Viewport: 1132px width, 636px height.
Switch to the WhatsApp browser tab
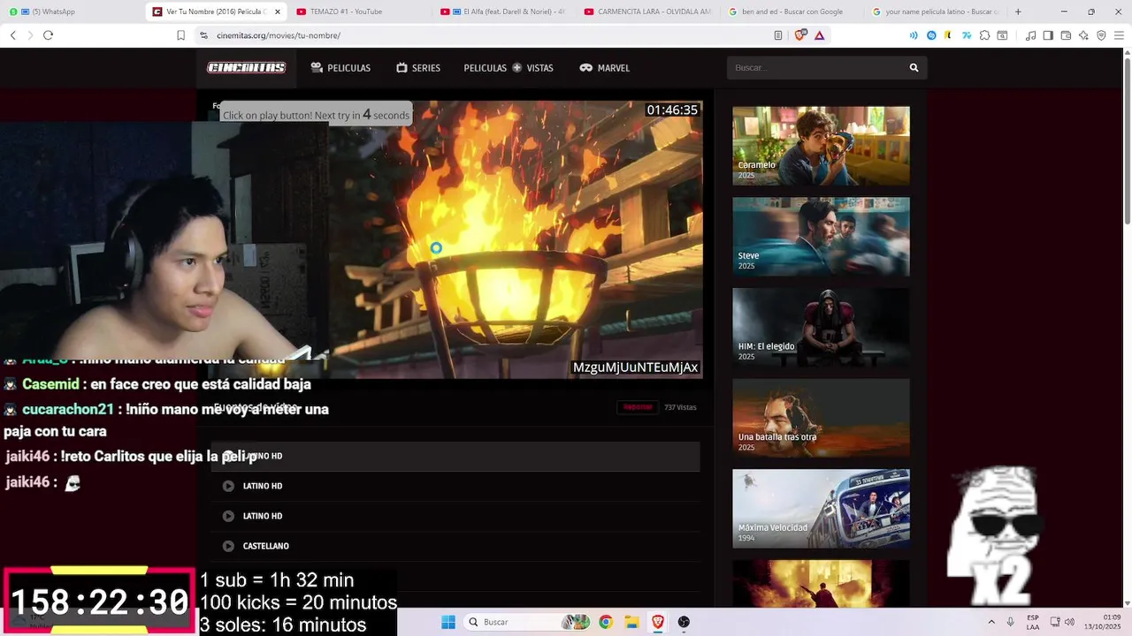pos(73,11)
